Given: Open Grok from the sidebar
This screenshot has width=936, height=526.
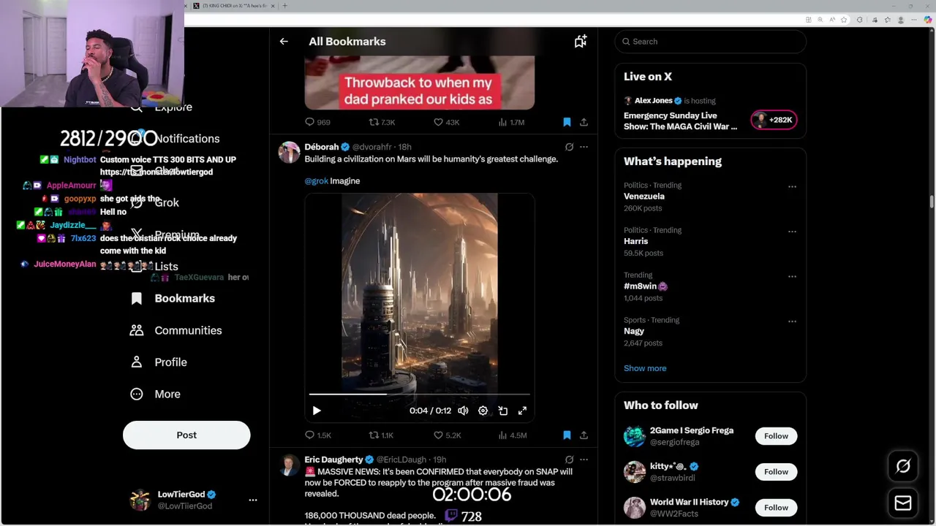Looking at the screenshot, I should click(x=154, y=202).
